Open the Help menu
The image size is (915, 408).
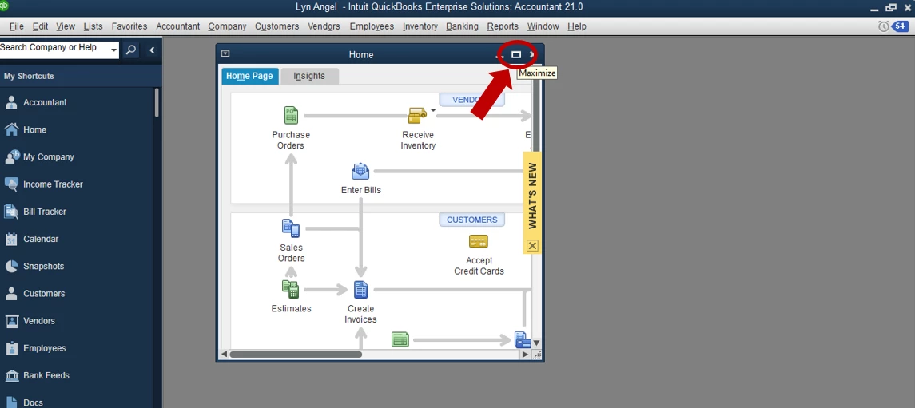click(576, 26)
